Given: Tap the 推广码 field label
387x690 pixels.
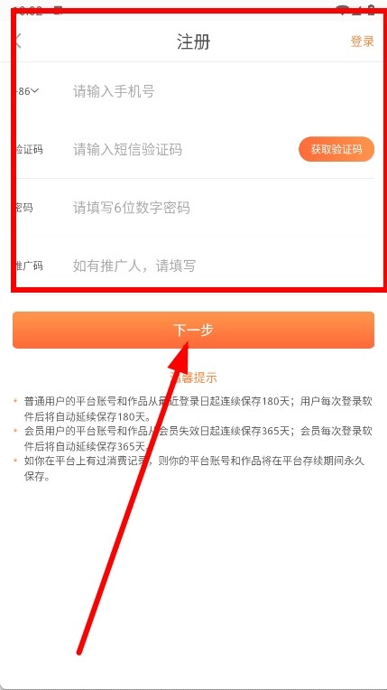Looking at the screenshot, I should (28, 266).
